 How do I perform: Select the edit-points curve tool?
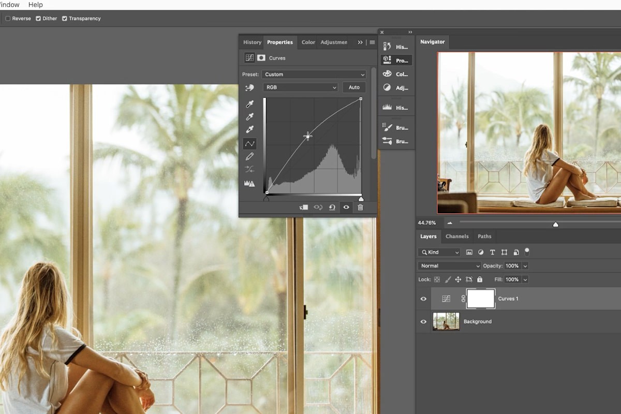tap(250, 143)
